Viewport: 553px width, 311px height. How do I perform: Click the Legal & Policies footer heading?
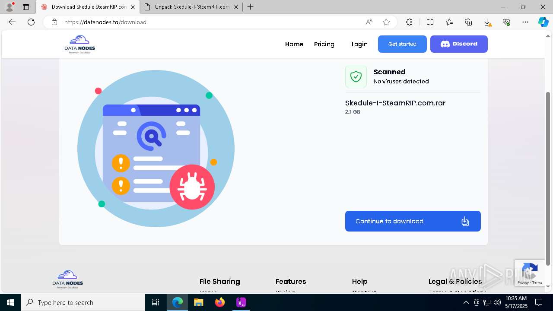pyautogui.click(x=455, y=281)
